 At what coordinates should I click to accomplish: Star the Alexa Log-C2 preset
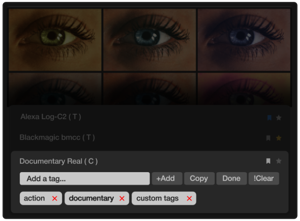[279, 118]
